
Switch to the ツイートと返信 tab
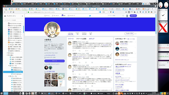(x=81, y=39)
